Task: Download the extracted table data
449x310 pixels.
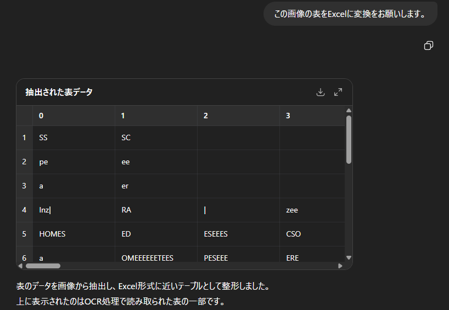Action: point(321,92)
